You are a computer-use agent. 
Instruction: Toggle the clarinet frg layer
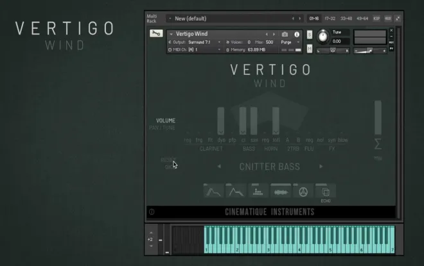(x=199, y=140)
